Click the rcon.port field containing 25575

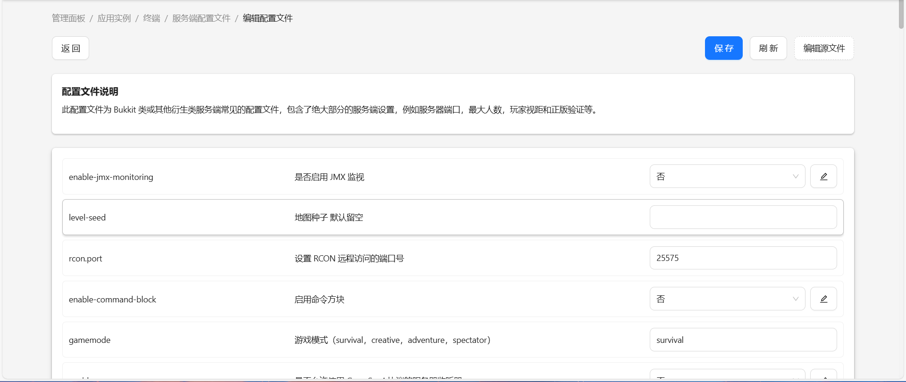tap(743, 258)
